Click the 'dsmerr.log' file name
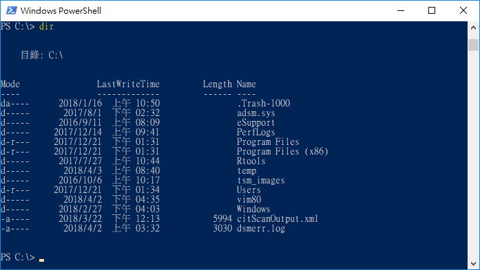Screen dimensions: 480x270 (261, 228)
